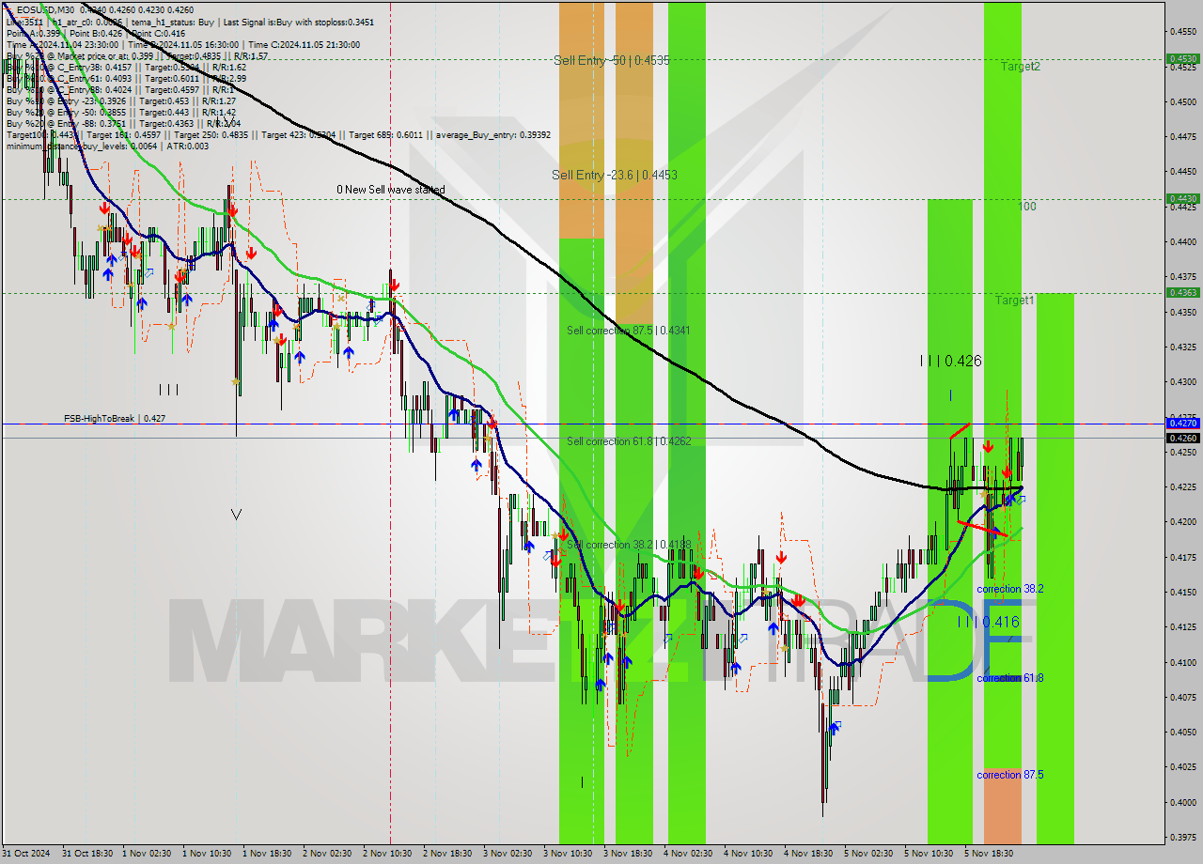Click the Target2 label
The width and height of the screenshot is (1203, 864).
[1020, 67]
